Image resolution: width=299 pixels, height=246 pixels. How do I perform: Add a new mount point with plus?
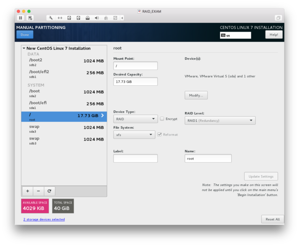[28, 191]
